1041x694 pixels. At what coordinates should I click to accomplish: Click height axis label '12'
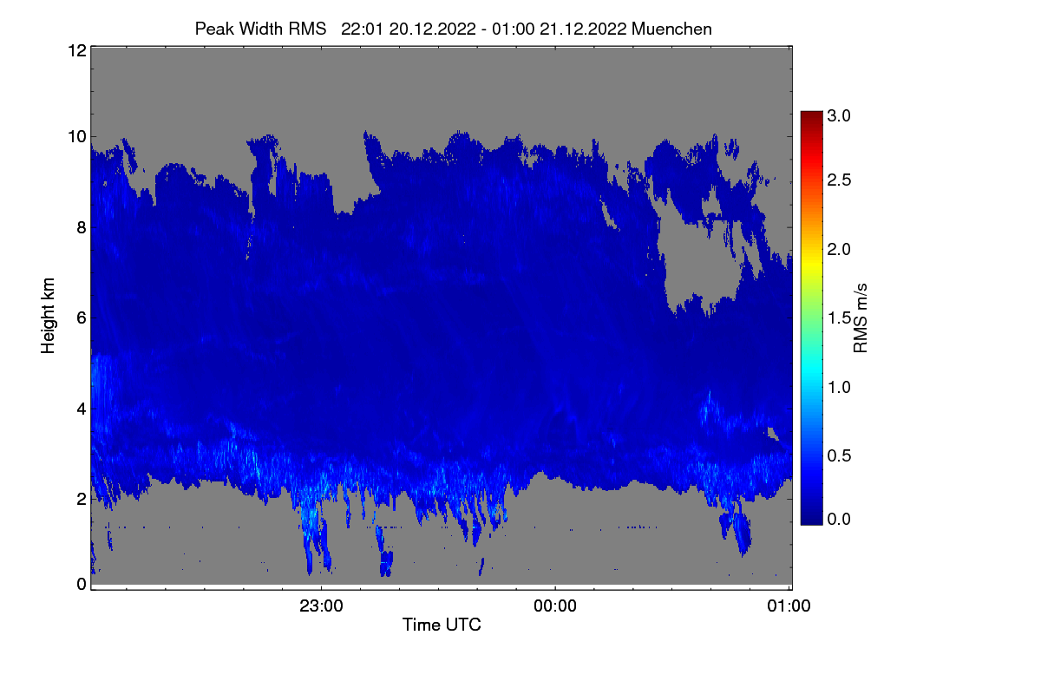(76, 50)
